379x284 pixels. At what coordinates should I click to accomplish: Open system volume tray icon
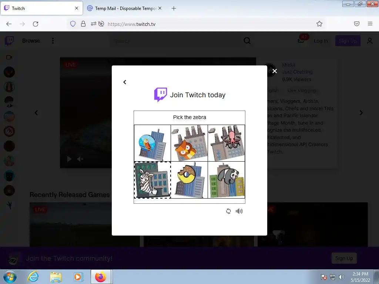click(x=341, y=277)
